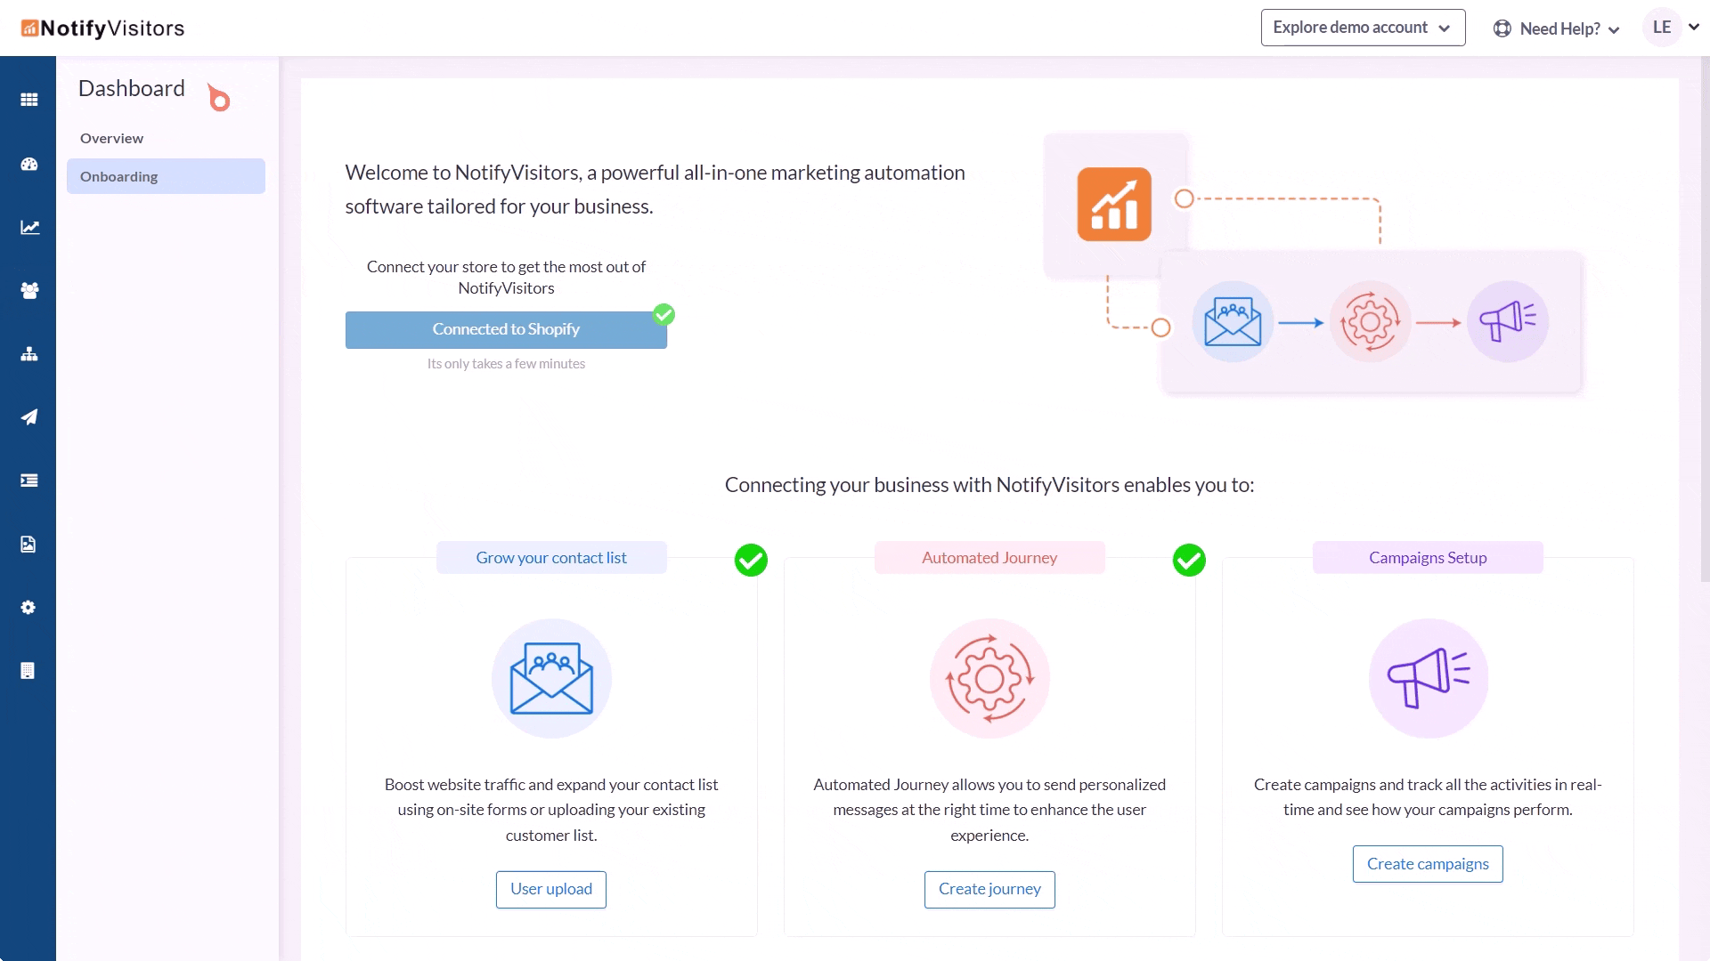
Task: Click the 'Boost website traffic' description text
Action: coord(551,810)
